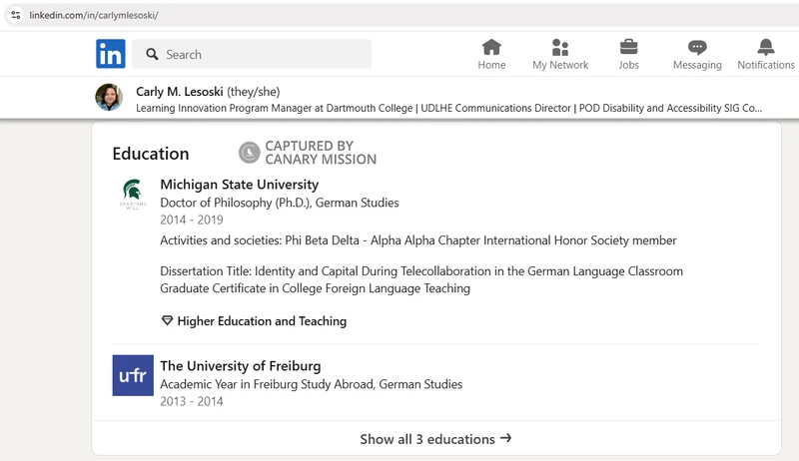The width and height of the screenshot is (799, 461).
Task: Click the diamond skills icon beside Higher Education
Action: click(x=167, y=320)
